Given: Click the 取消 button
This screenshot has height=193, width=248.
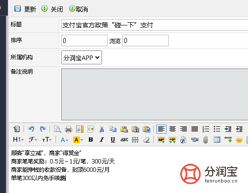Looking at the screenshot, I should tap(78, 9).
